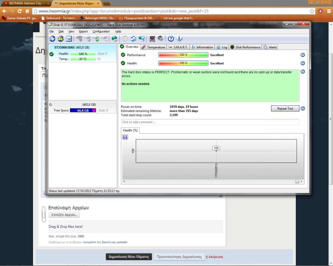Screen dimensions: 333x266
Task: Open the View menu
Action: pyautogui.click(x=71, y=31)
